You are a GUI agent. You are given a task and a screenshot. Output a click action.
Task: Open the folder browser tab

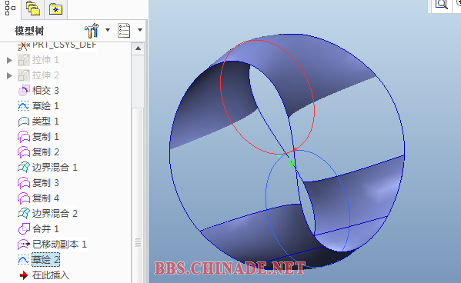tap(32, 8)
